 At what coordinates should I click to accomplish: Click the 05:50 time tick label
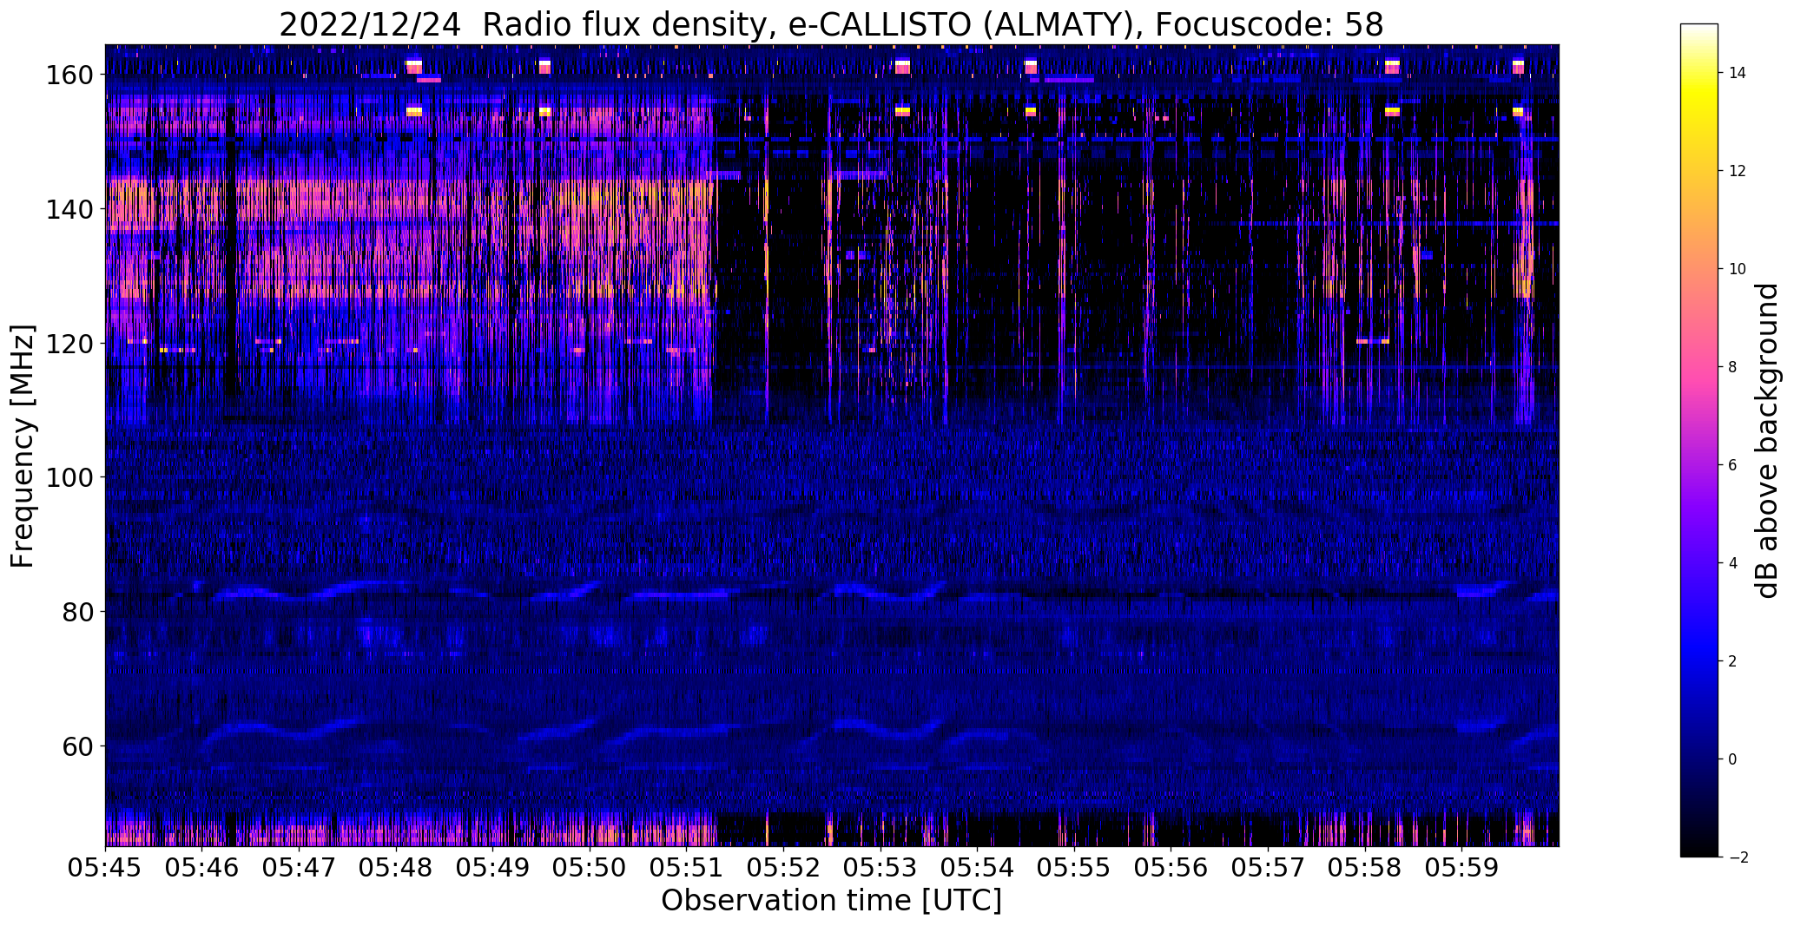[x=590, y=868]
